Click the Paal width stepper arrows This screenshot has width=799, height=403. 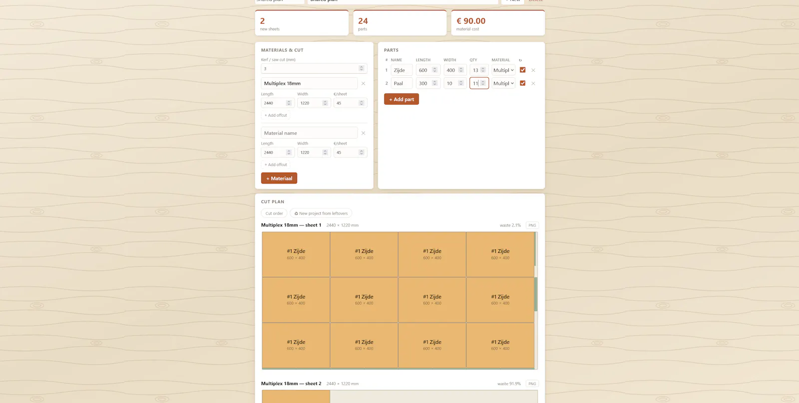461,83
